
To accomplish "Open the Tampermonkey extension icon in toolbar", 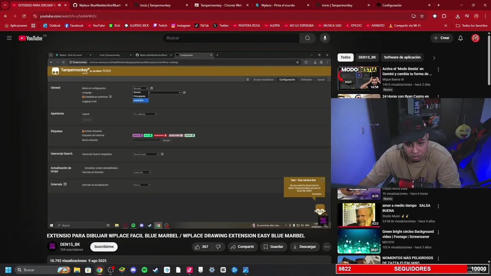I will 435,16.
